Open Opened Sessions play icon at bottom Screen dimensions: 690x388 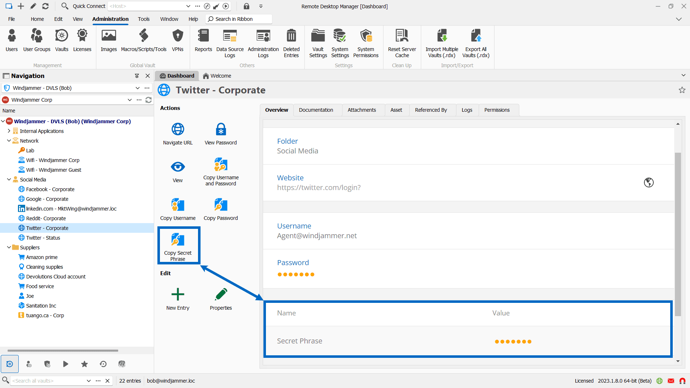click(66, 364)
